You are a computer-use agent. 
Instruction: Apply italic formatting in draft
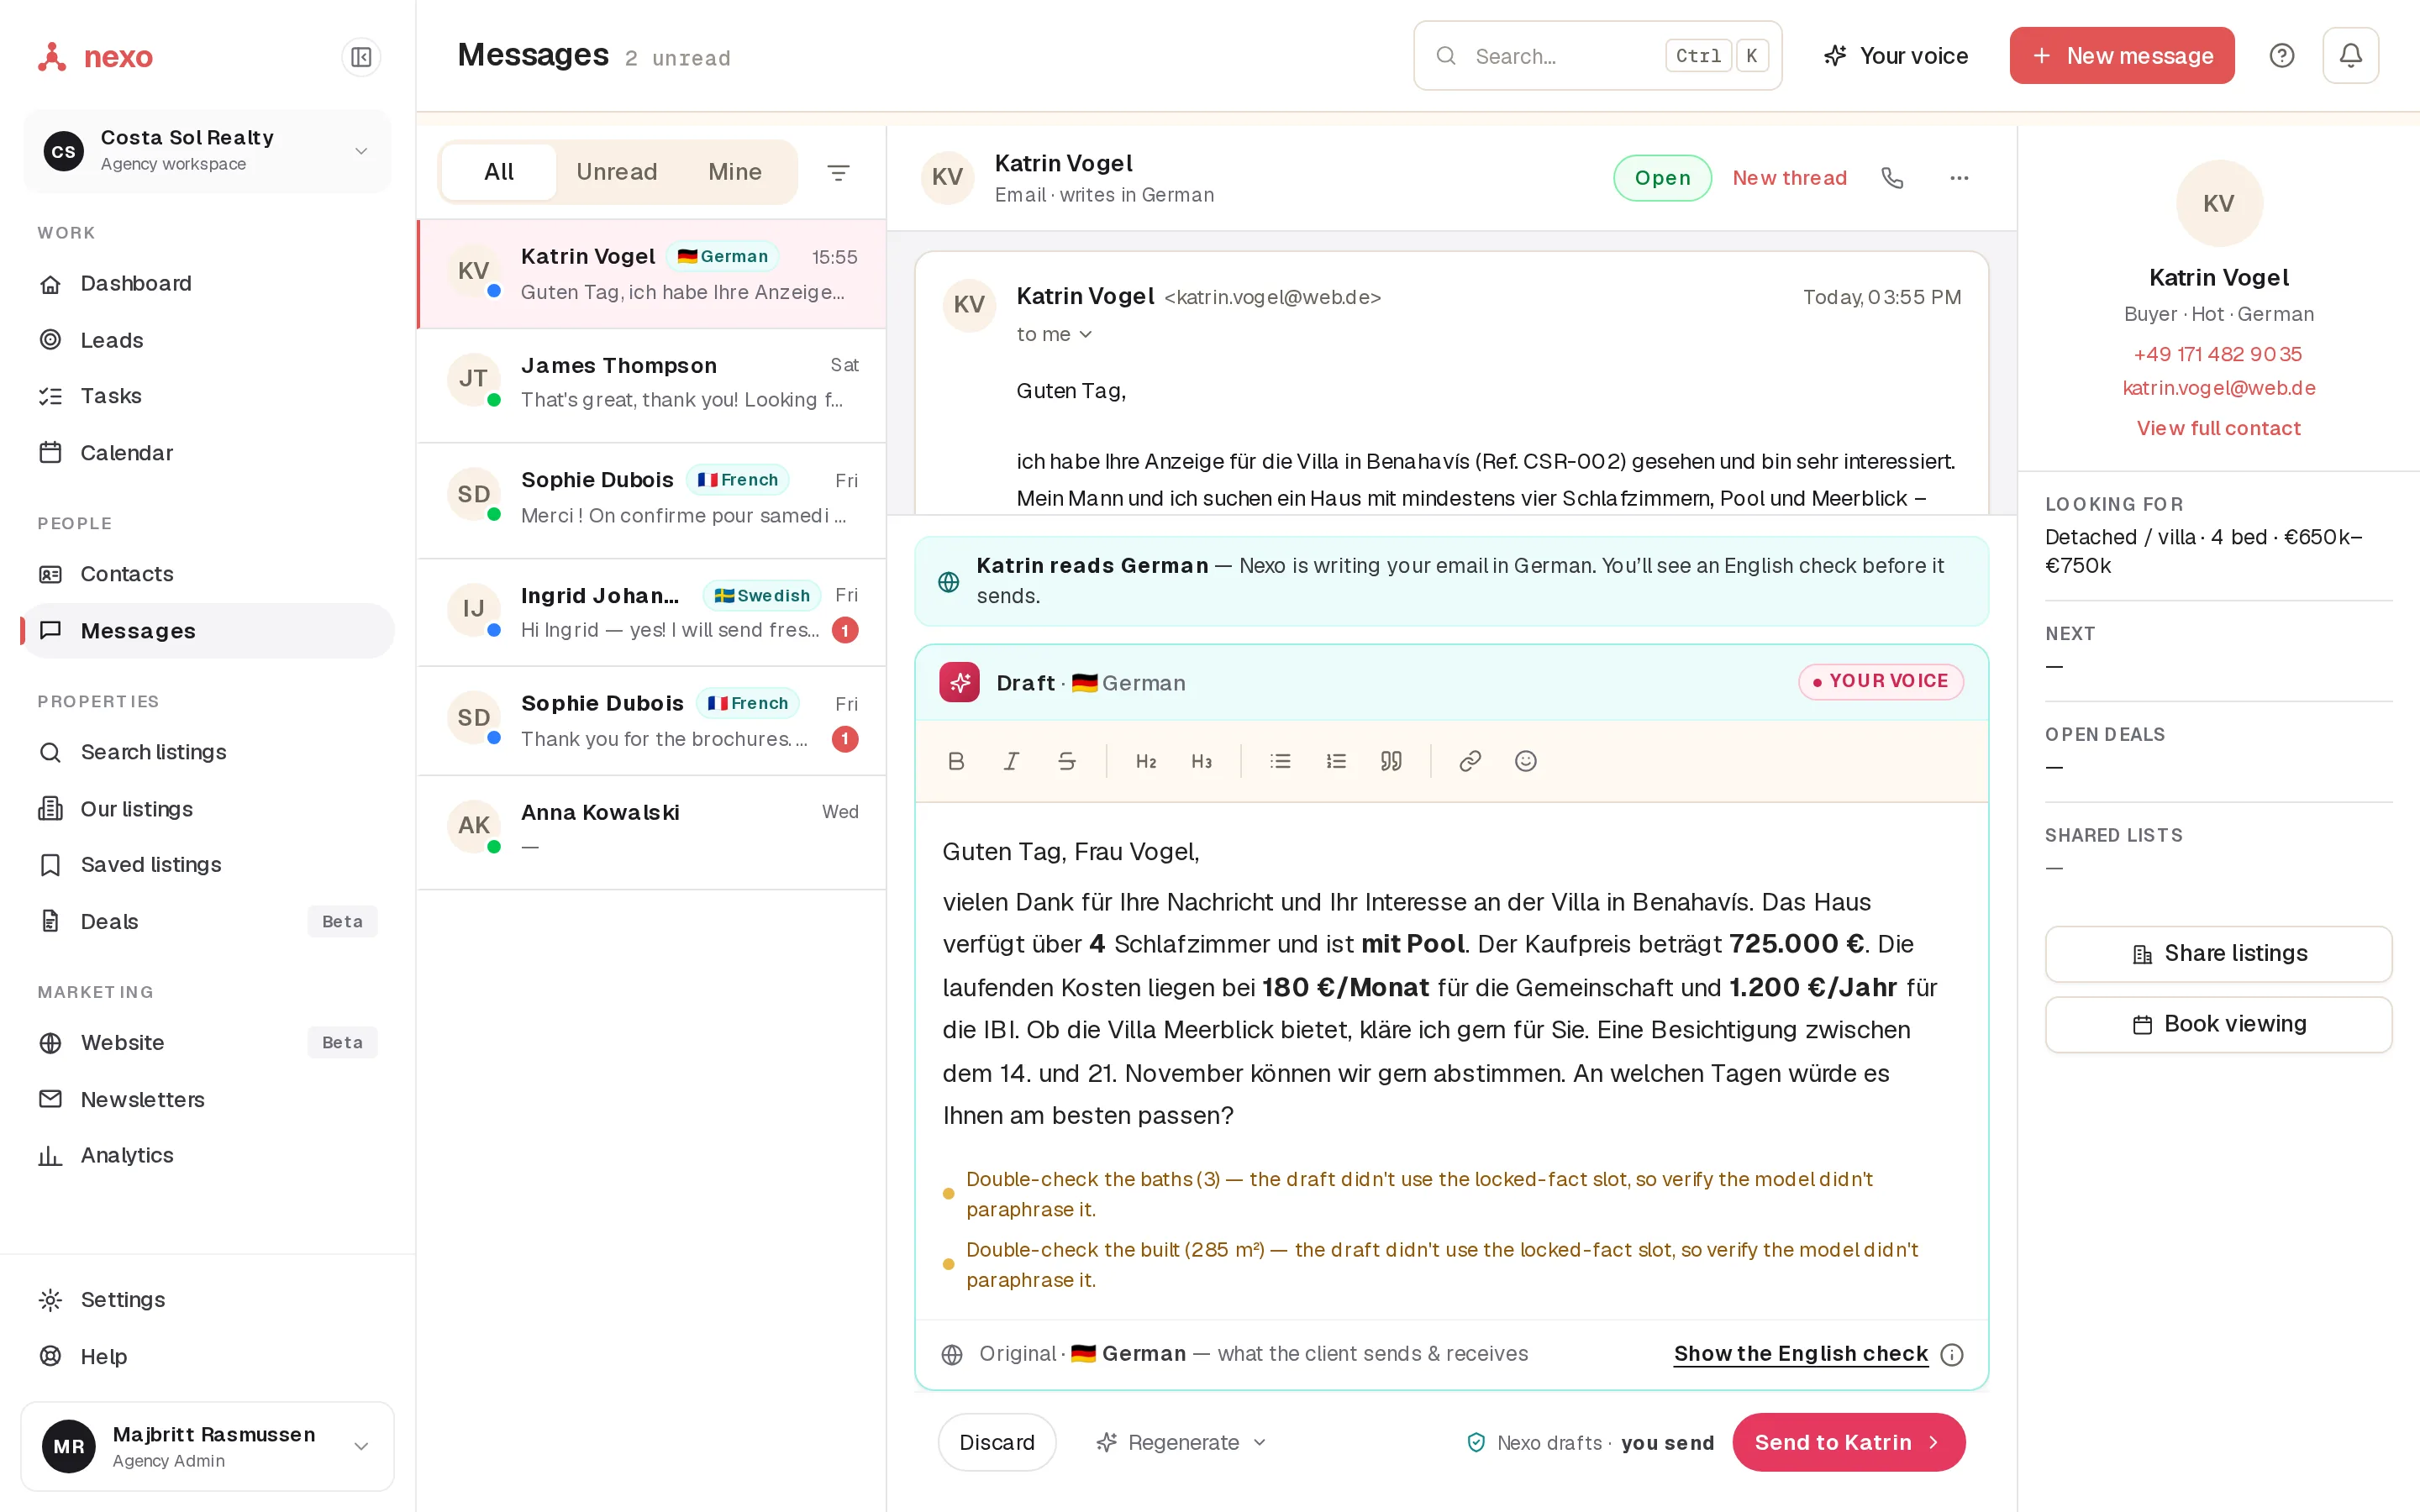[x=1011, y=761]
